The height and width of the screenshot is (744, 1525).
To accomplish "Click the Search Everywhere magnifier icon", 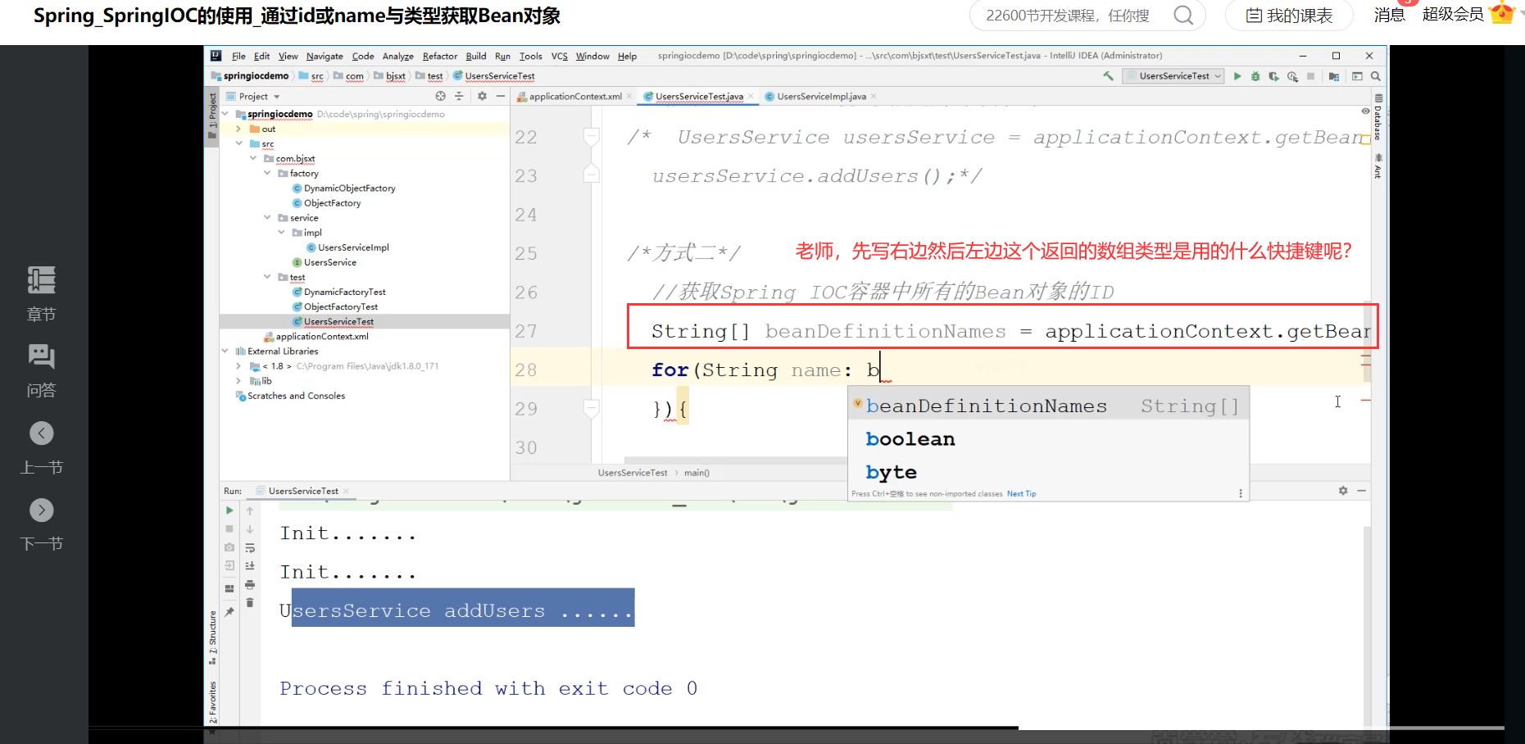I will [x=1376, y=76].
